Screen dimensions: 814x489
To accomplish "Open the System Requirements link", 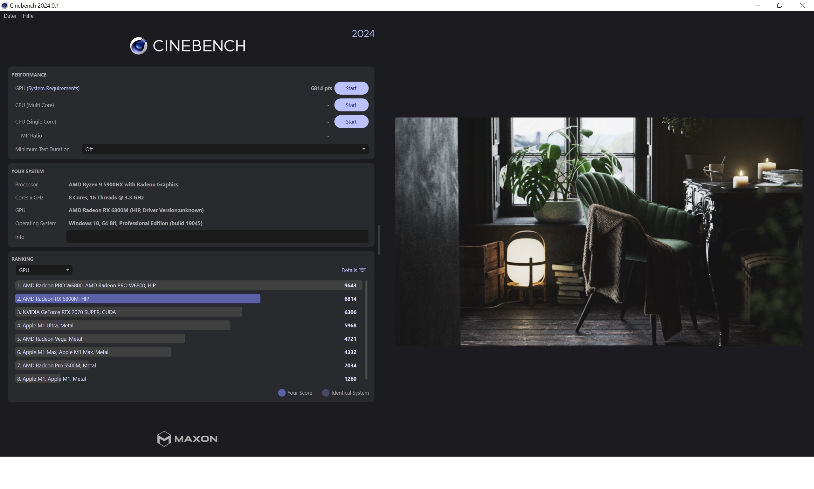I will pos(53,88).
